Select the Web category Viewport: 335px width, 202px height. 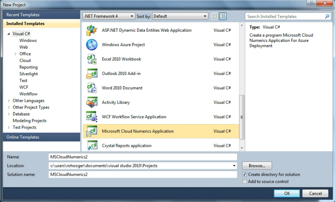tap(24, 47)
